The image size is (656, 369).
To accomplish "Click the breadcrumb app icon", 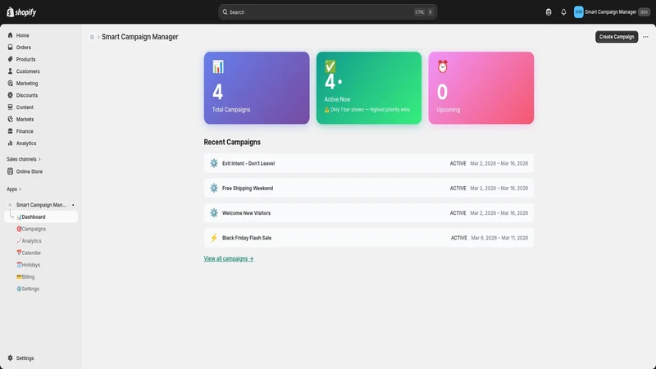I will 92,37.
